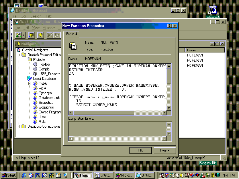Open the Notepad Help menu
This screenshot has height=179, width=239.
(48, 16)
